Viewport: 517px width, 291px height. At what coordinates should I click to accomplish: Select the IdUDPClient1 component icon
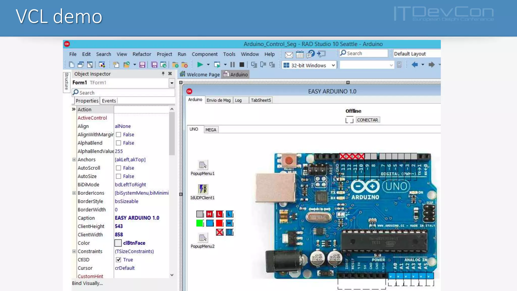[202, 189]
